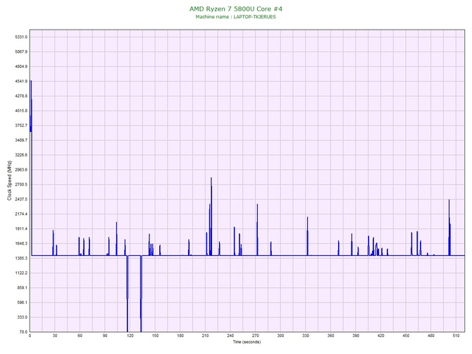Click the 5331.0 y-axis value
The image size is (472, 354).
21,37
